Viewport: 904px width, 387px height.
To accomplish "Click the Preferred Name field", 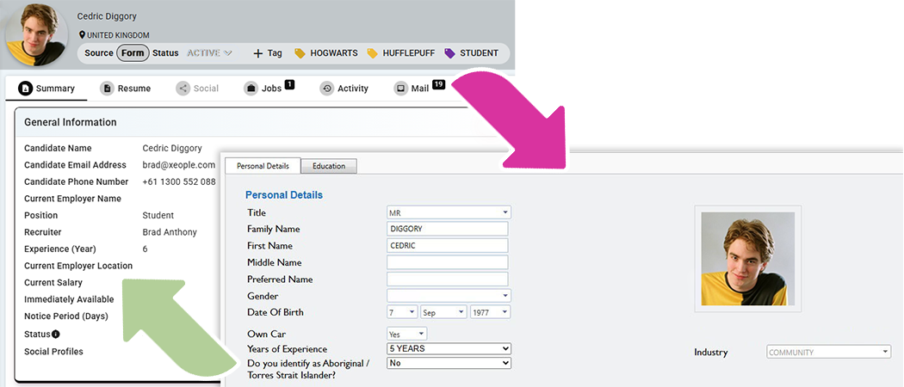I will coord(448,279).
